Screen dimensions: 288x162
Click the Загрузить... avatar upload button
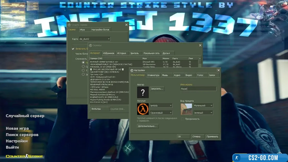point(157,89)
